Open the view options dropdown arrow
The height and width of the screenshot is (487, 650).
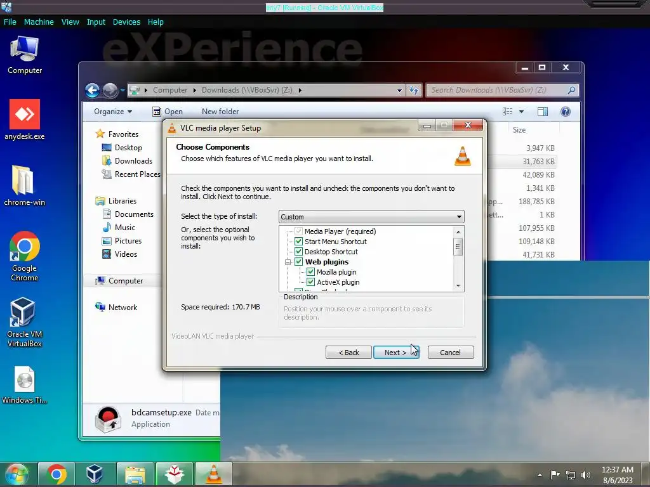[522, 112]
